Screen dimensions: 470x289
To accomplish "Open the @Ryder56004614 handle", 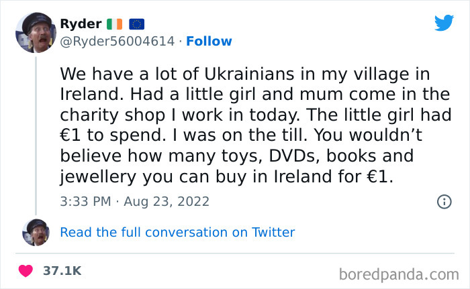I will 119,42.
